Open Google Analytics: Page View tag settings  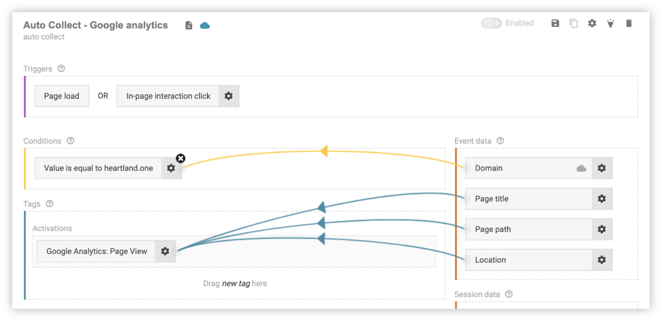pos(165,251)
